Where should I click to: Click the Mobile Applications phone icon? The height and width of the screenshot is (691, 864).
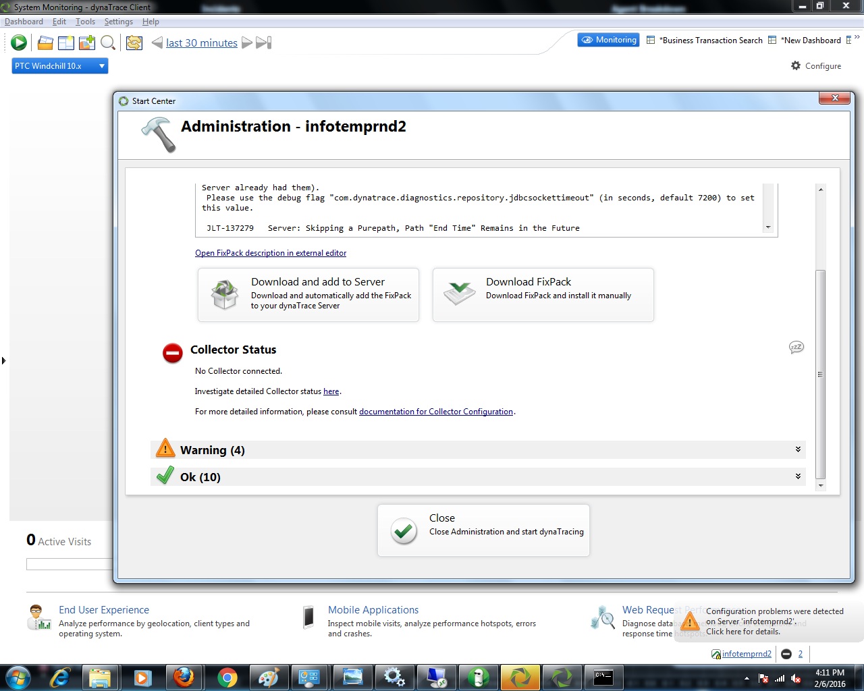[308, 617]
